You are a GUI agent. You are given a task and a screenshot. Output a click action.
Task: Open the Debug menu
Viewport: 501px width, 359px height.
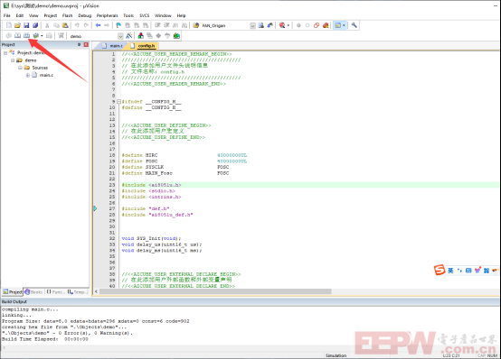tap(85, 15)
